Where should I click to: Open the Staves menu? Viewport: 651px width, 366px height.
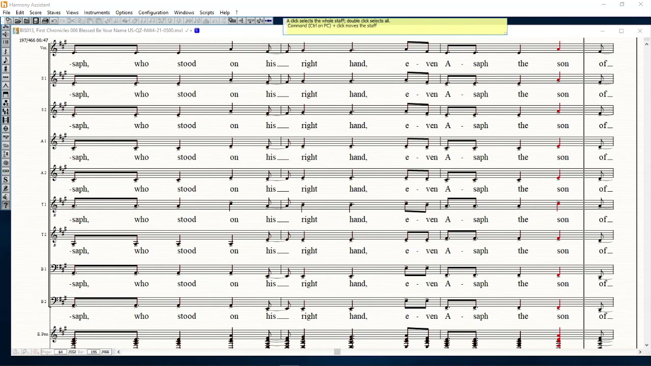tap(54, 13)
